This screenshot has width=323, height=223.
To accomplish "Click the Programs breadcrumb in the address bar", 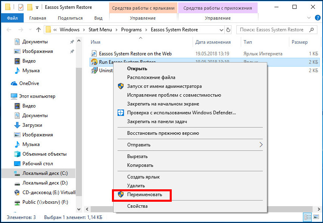I will 131,30.
